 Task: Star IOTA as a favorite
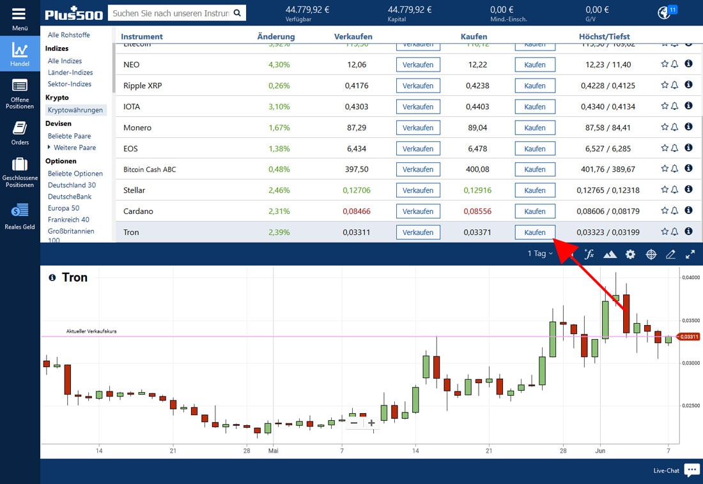click(x=665, y=106)
